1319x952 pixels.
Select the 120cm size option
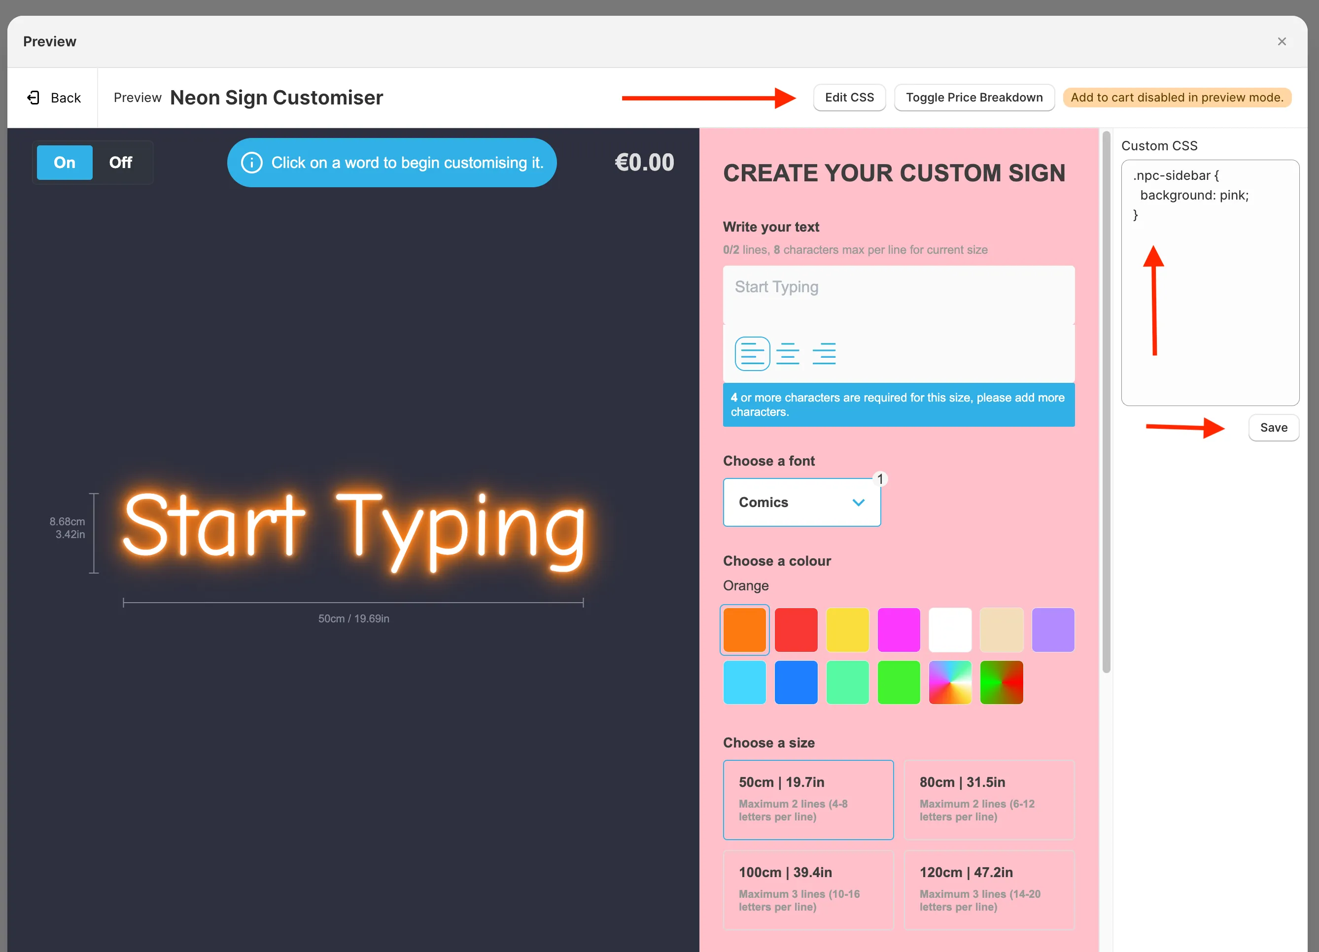(989, 890)
